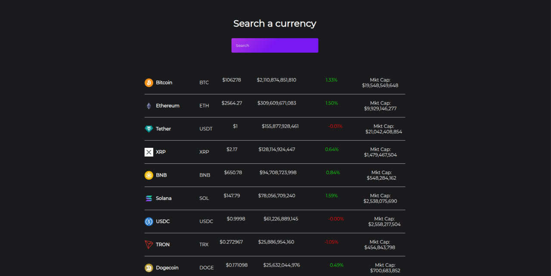Click TRON price $0.272967
The height and width of the screenshot is (276, 551).
pyautogui.click(x=231, y=242)
